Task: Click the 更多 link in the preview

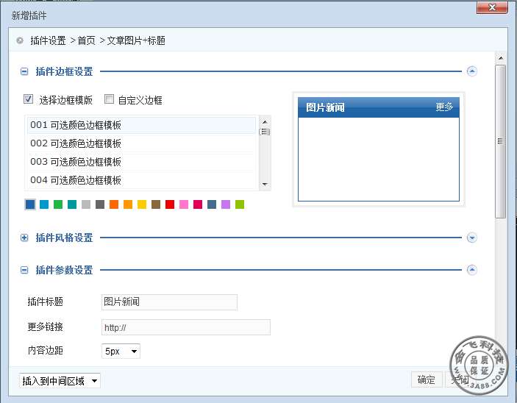Action: pos(444,107)
